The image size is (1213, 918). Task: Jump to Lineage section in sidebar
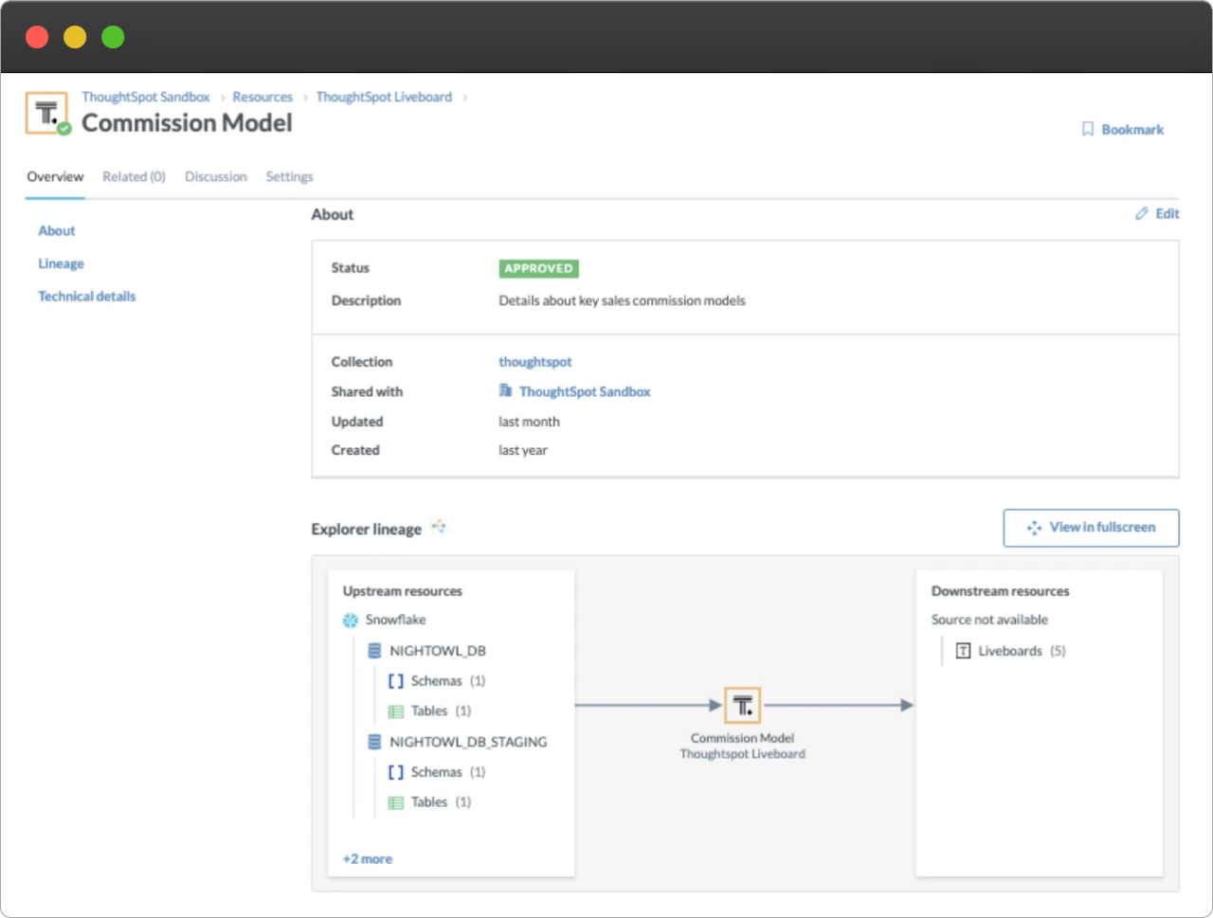61,264
